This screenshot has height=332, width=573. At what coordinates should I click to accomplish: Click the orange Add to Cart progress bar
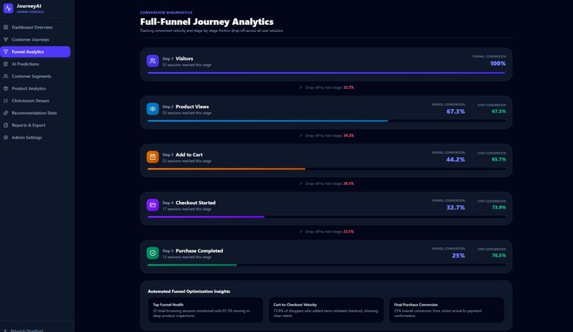pyautogui.click(x=226, y=168)
